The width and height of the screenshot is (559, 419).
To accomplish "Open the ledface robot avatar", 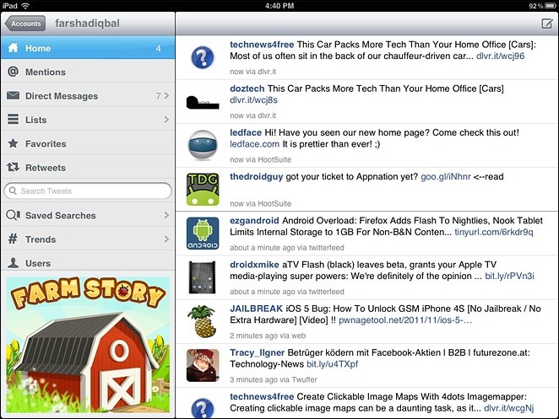I will [203, 145].
